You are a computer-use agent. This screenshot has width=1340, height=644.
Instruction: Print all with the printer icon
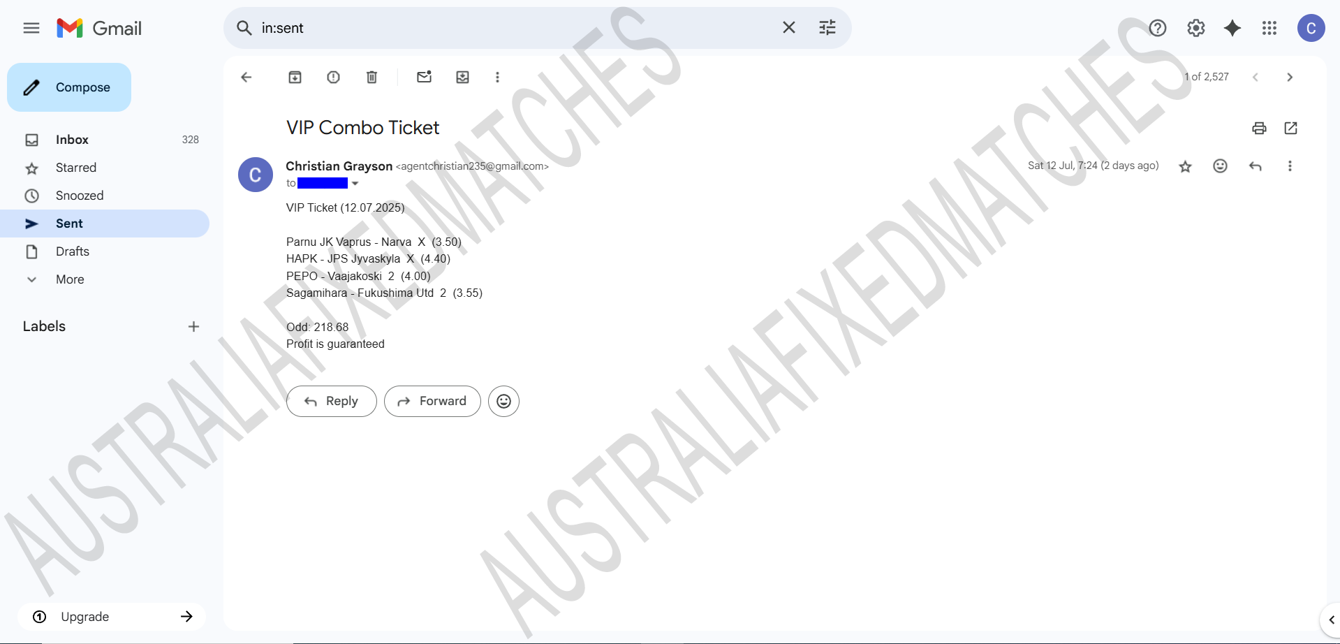click(x=1259, y=128)
